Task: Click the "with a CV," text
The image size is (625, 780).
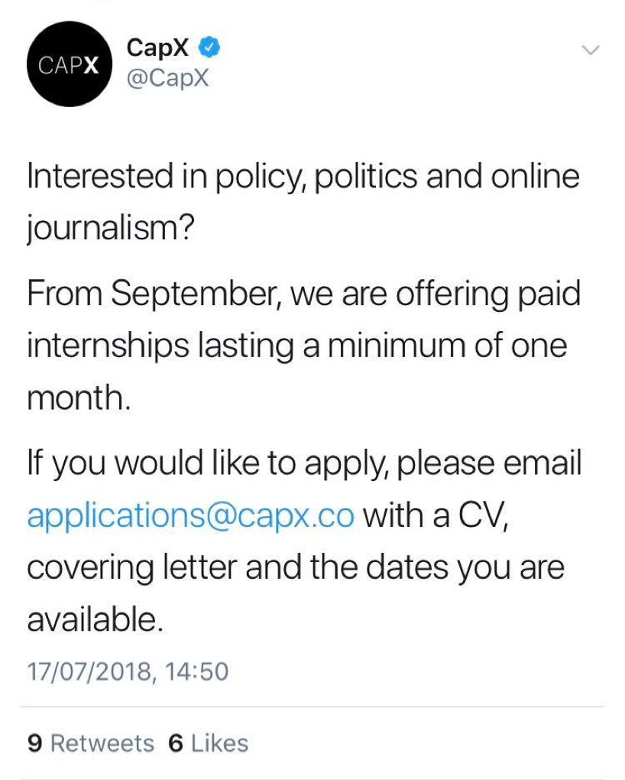Action: click(x=436, y=516)
